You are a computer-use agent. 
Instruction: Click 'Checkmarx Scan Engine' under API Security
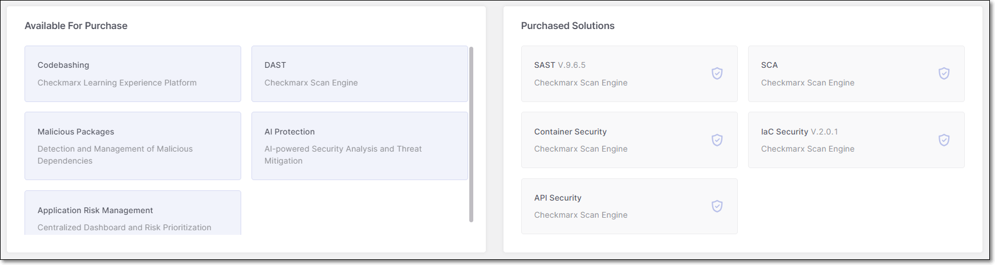pos(581,215)
